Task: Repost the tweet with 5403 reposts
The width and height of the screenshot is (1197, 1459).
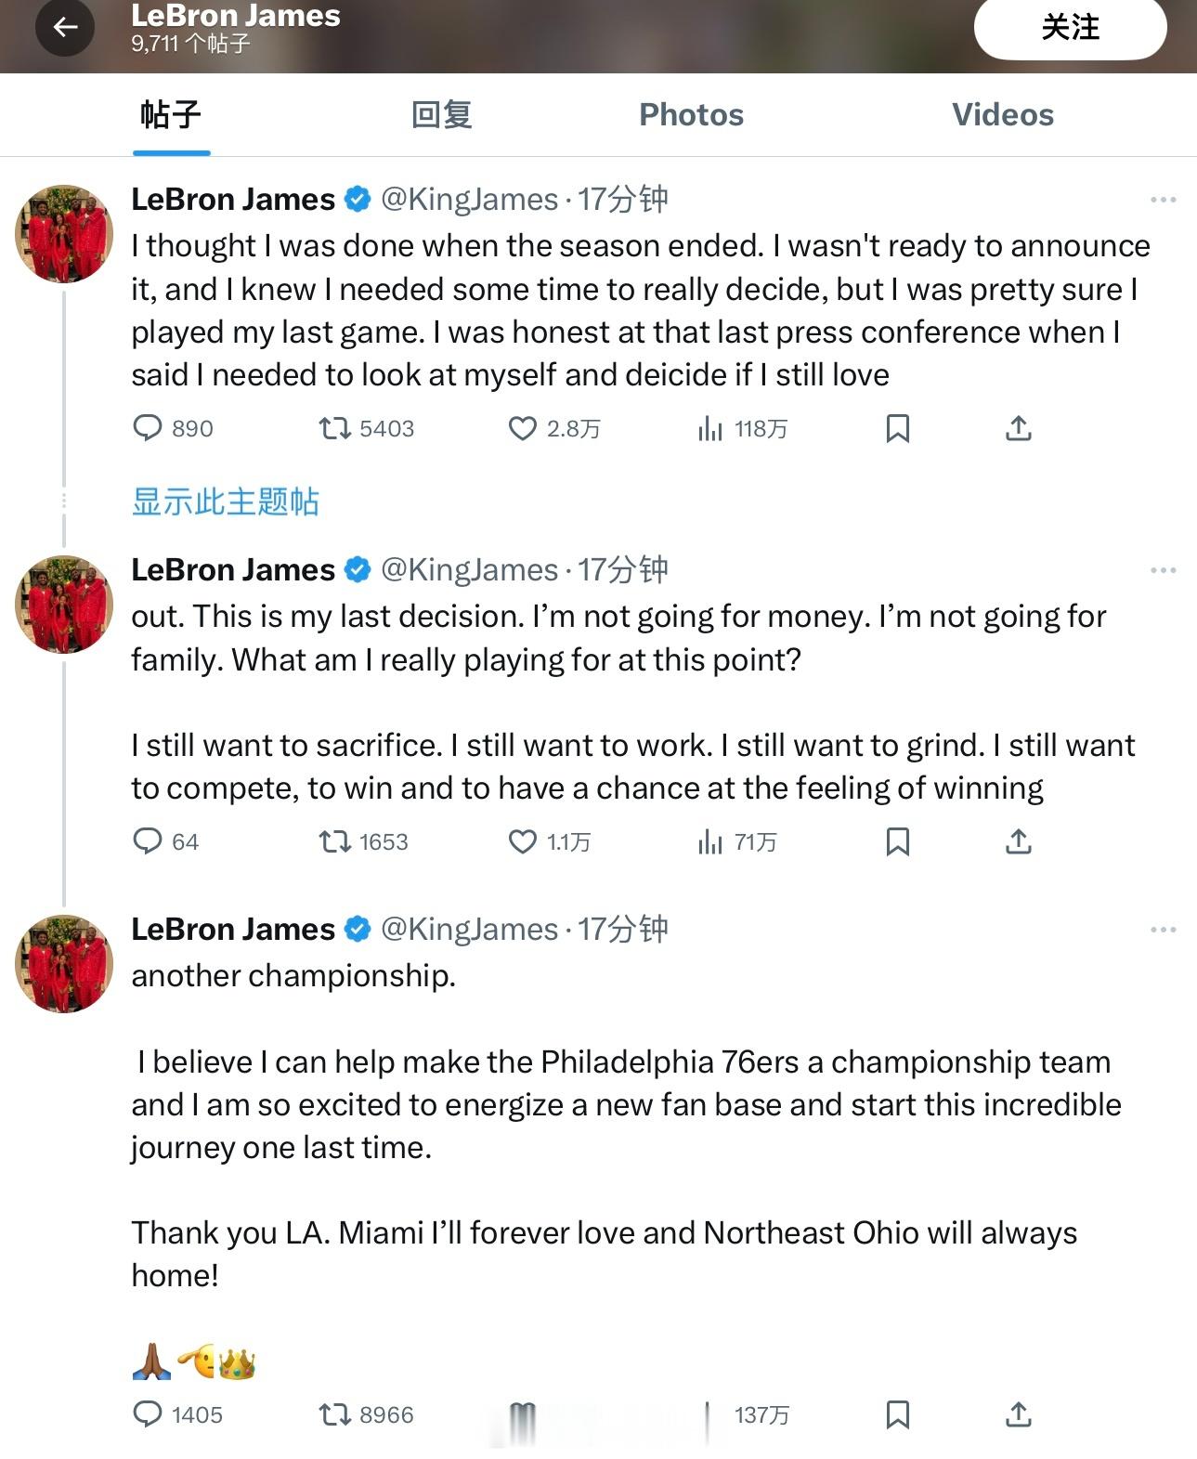Action: pyautogui.click(x=366, y=428)
